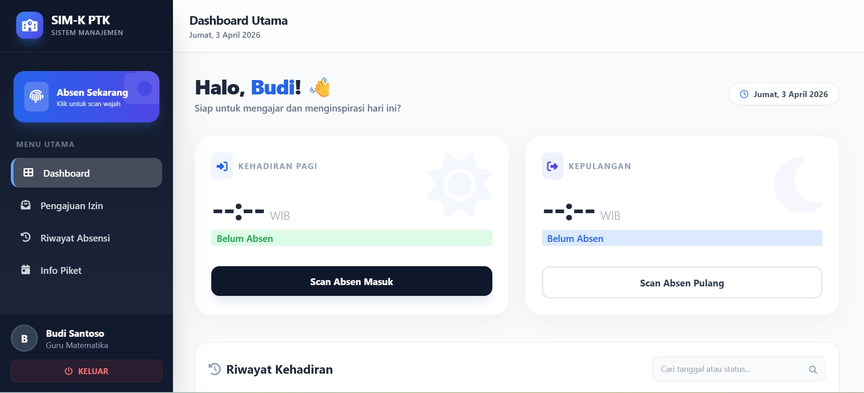The image size is (864, 393).
Task: Open the Pengajuan Izin menu
Action: point(72,206)
